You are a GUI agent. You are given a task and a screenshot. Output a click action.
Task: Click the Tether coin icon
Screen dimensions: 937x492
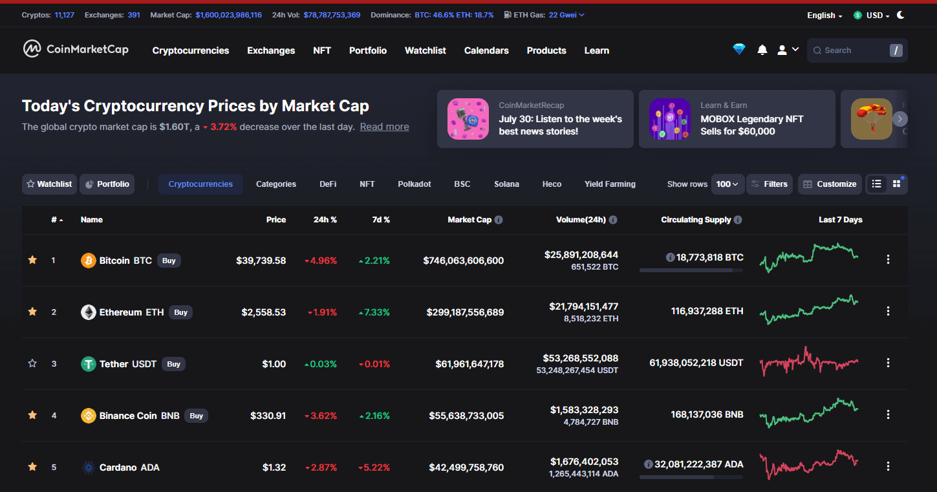[x=88, y=364]
